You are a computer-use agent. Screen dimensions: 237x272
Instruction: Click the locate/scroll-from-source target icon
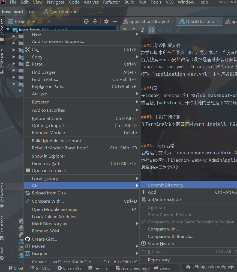[x=86, y=21]
